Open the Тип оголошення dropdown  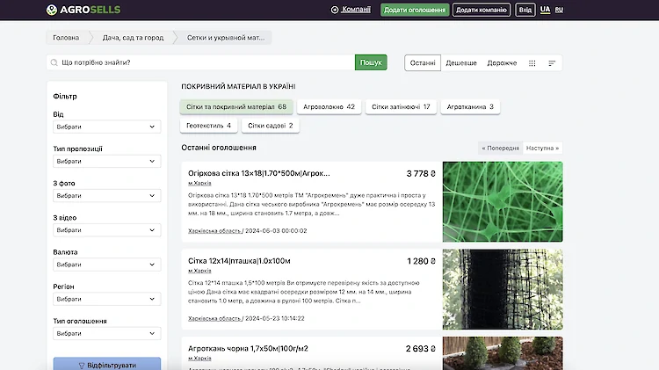pos(106,333)
